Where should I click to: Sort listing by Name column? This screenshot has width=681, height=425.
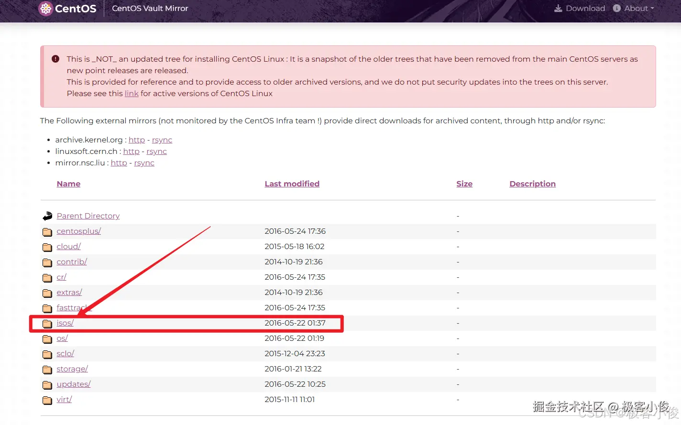pyautogui.click(x=68, y=184)
